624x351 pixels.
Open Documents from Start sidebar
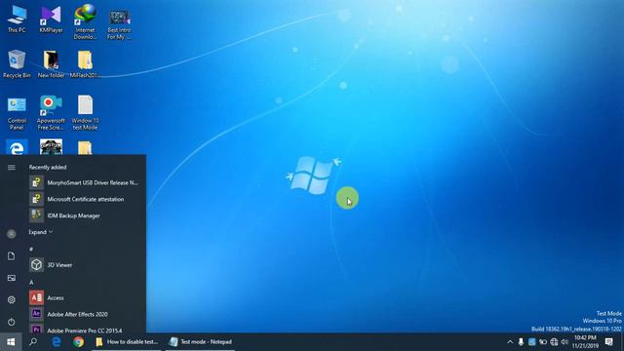(x=12, y=255)
